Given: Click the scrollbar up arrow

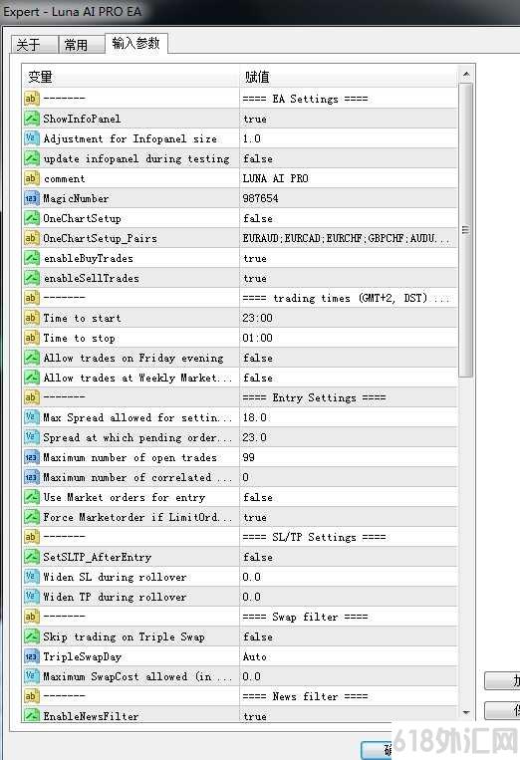Looking at the screenshot, I should tap(466, 74).
